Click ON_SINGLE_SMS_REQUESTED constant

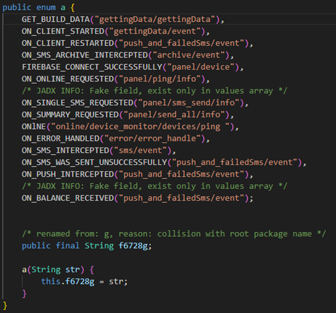point(77,103)
